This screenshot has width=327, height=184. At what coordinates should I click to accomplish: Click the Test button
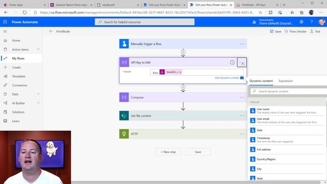(x=315, y=32)
